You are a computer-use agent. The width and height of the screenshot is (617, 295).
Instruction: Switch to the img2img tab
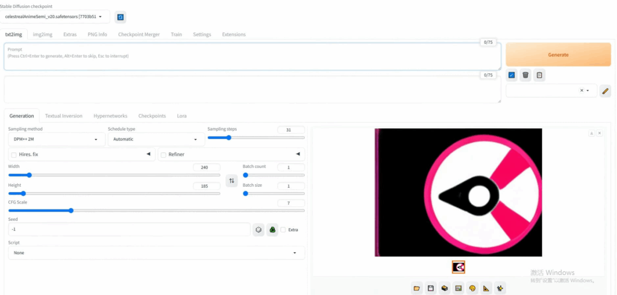pos(44,34)
